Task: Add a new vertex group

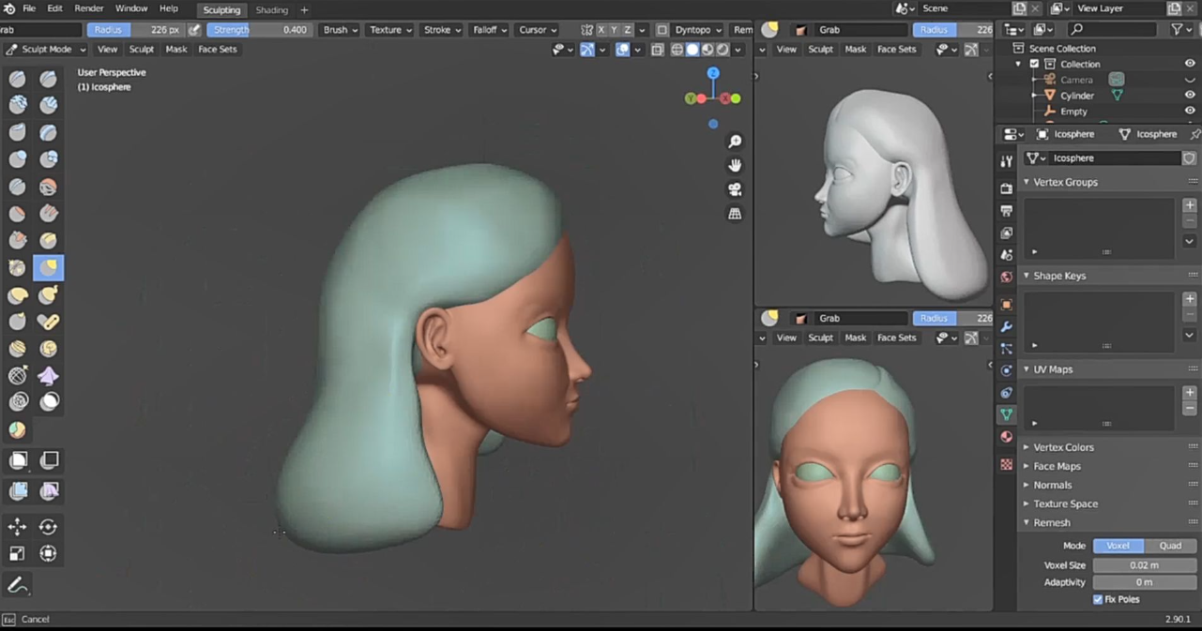Action: (1190, 204)
